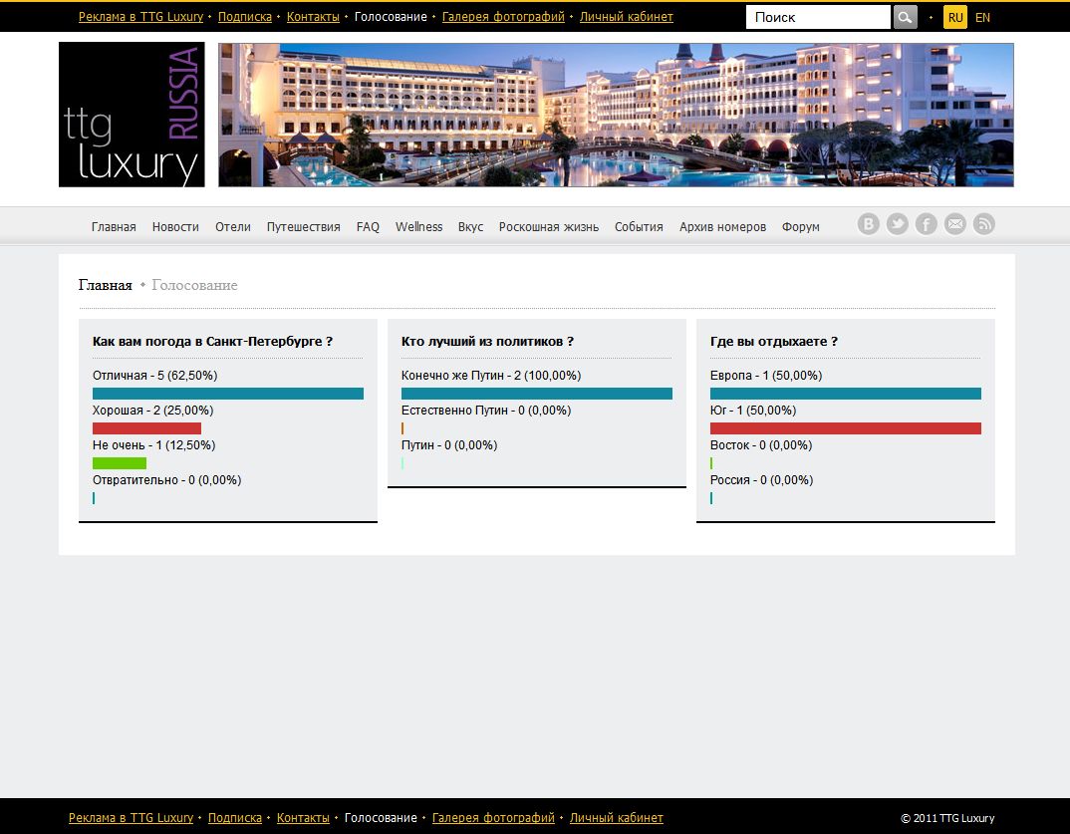
Task: Click footer Галерея фотографий link
Action: pyautogui.click(x=493, y=818)
